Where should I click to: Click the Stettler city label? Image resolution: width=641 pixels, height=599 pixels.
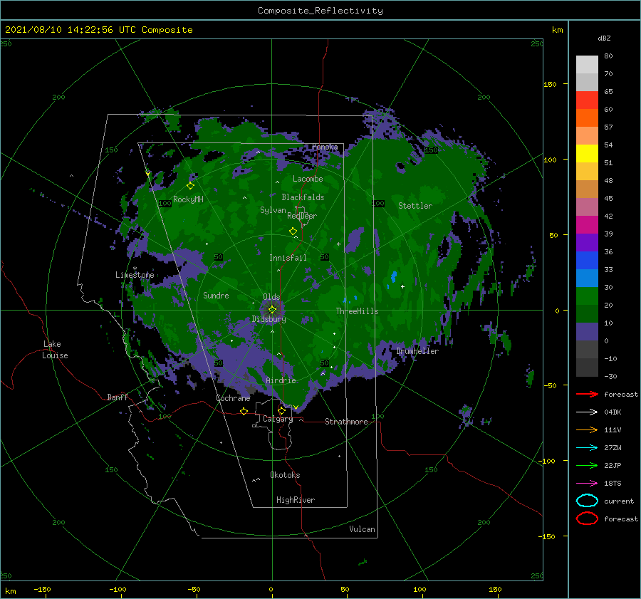pos(415,206)
